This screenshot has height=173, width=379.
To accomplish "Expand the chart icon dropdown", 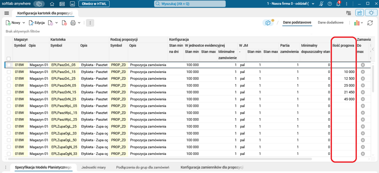I will 362,23.
